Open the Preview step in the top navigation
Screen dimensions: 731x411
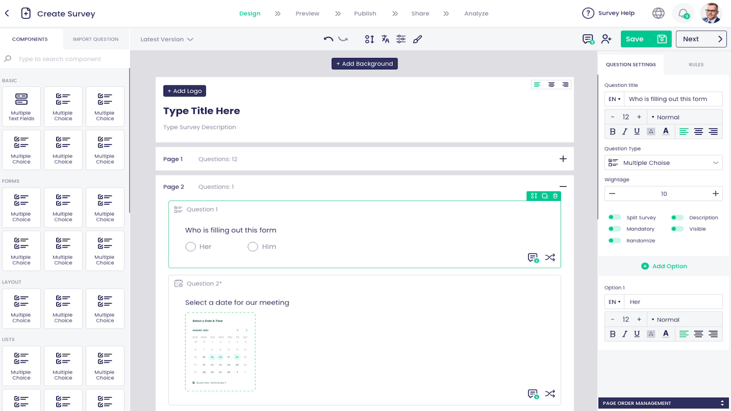[x=307, y=13]
